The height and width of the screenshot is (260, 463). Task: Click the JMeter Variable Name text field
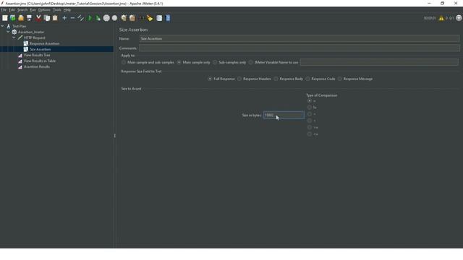click(379, 62)
